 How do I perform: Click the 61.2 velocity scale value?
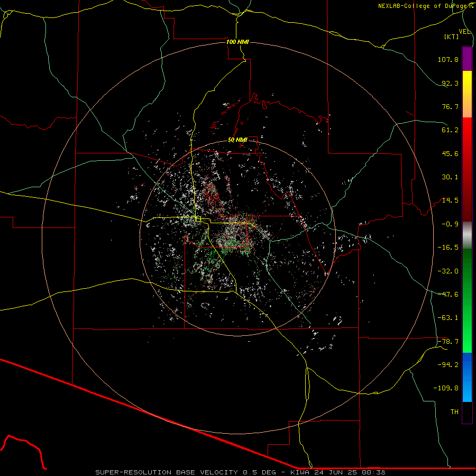tap(450, 130)
